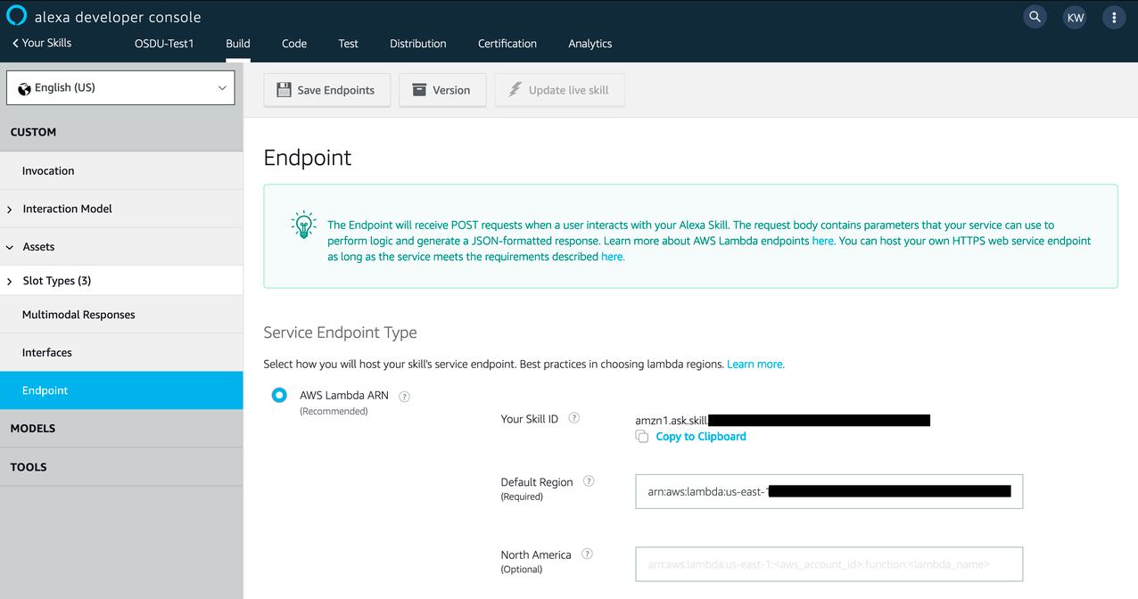
Task: Open the TOOLS sidebar section
Action: tap(121, 467)
